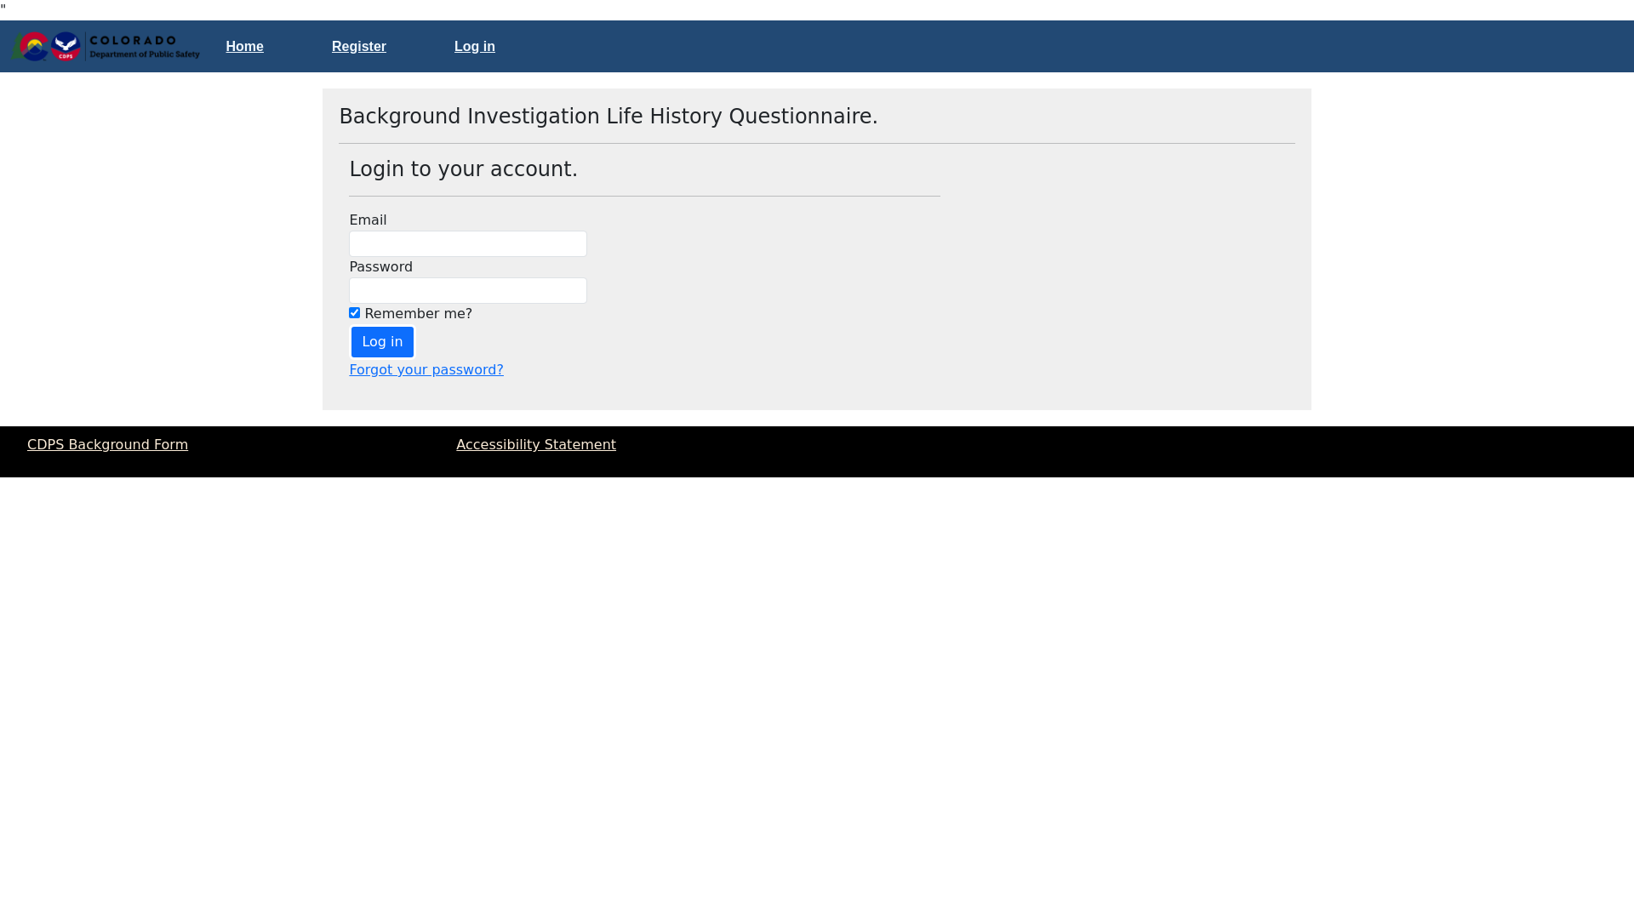Click the Email input field
Viewport: 1634px width, 919px height.
point(467,243)
